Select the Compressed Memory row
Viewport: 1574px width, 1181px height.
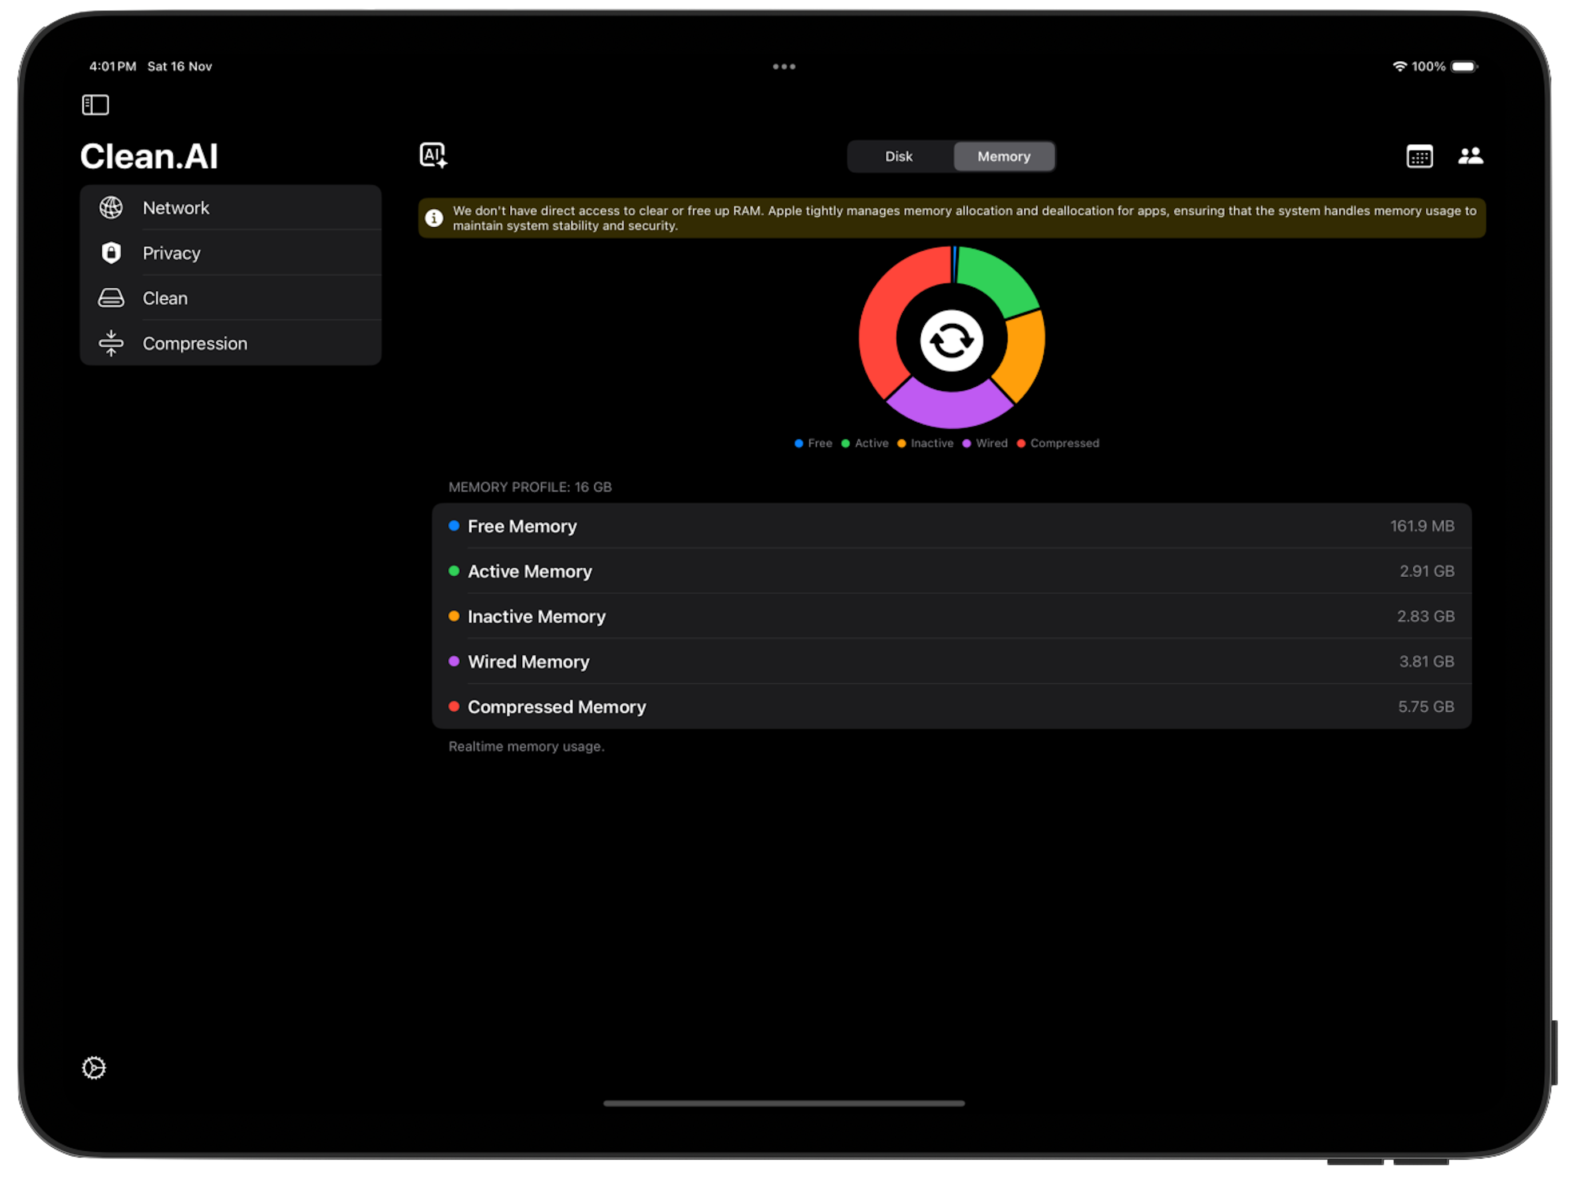(951, 707)
